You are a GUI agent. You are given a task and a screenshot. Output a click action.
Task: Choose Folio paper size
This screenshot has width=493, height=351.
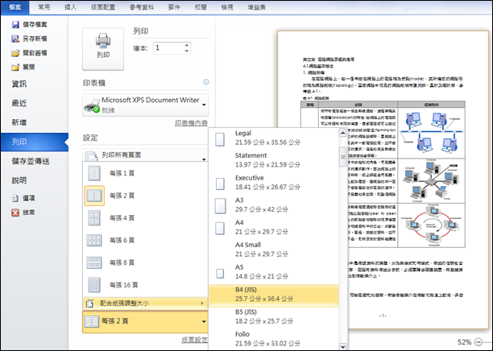tap(274, 339)
